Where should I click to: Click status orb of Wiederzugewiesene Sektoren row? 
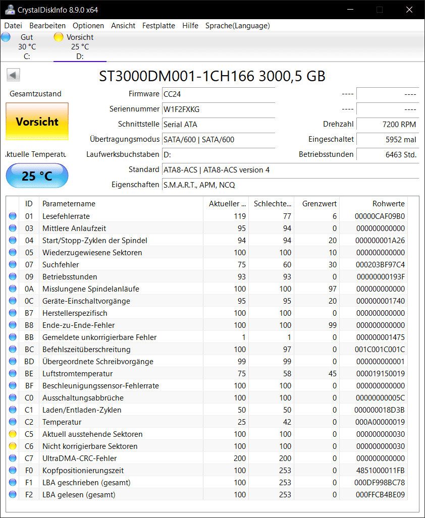click(x=13, y=252)
